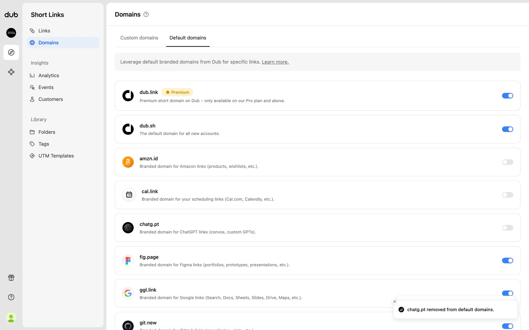The width and height of the screenshot is (529, 330).
Task: Click the compass icon in sidebar
Action: point(11,52)
